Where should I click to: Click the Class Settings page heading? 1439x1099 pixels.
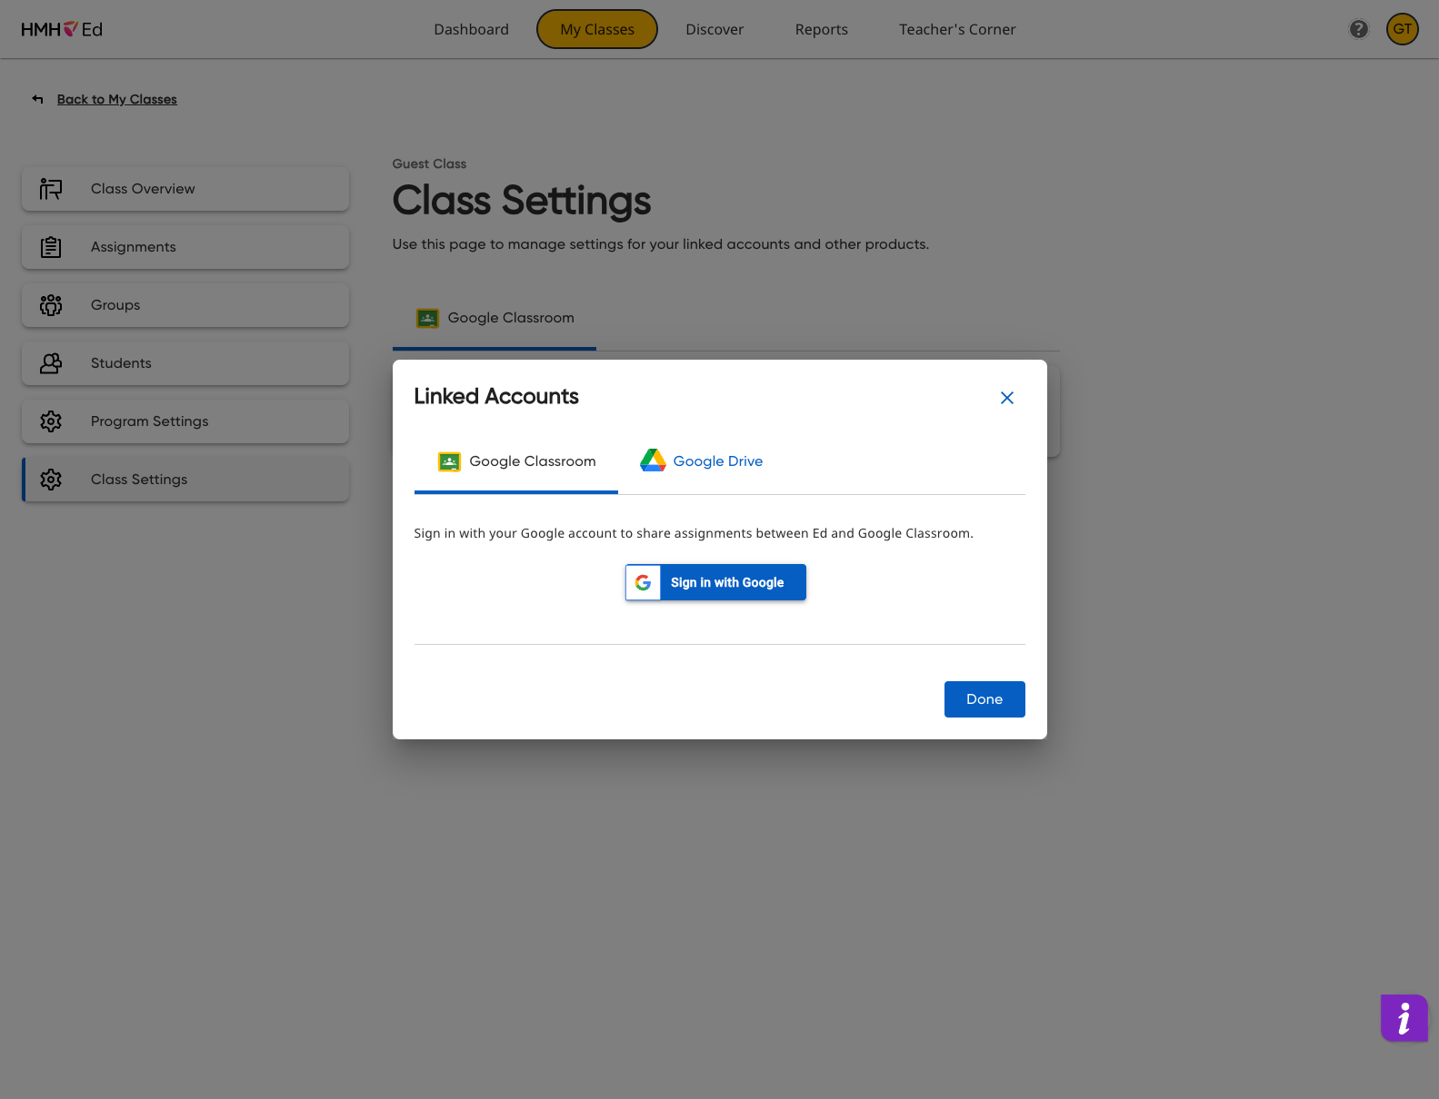522,201
